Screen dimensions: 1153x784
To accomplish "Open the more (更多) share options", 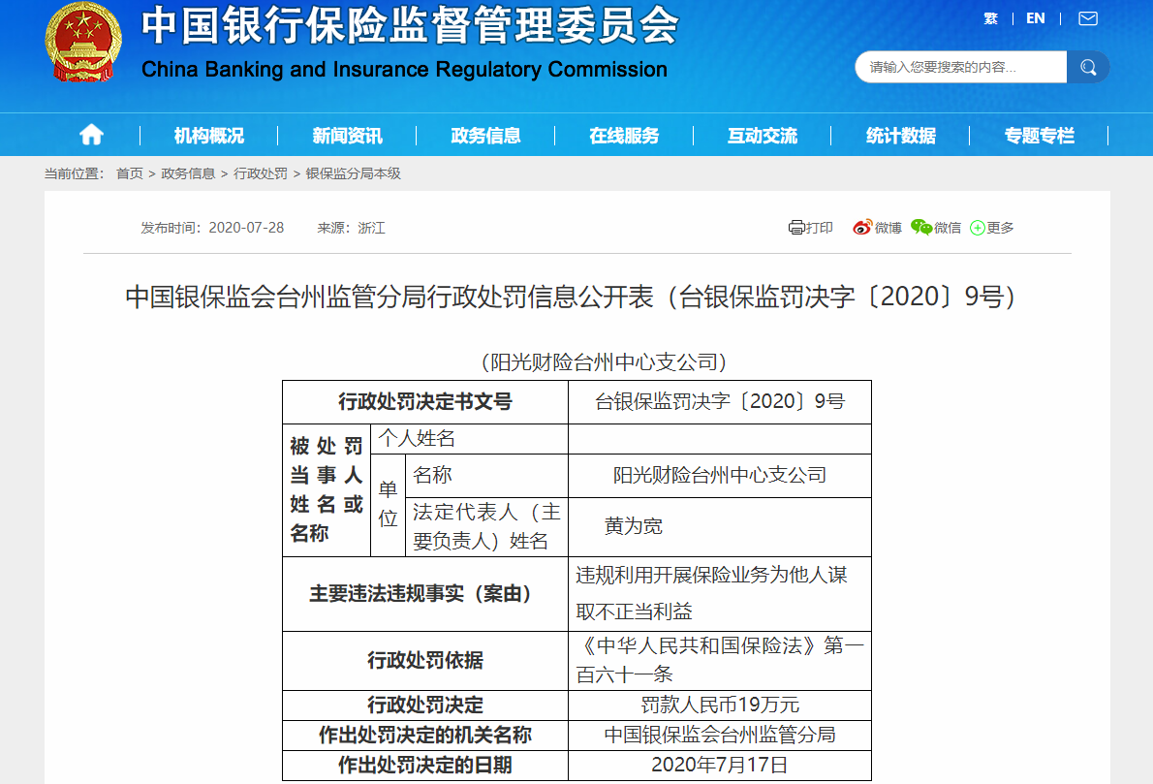I will pyautogui.click(x=992, y=228).
